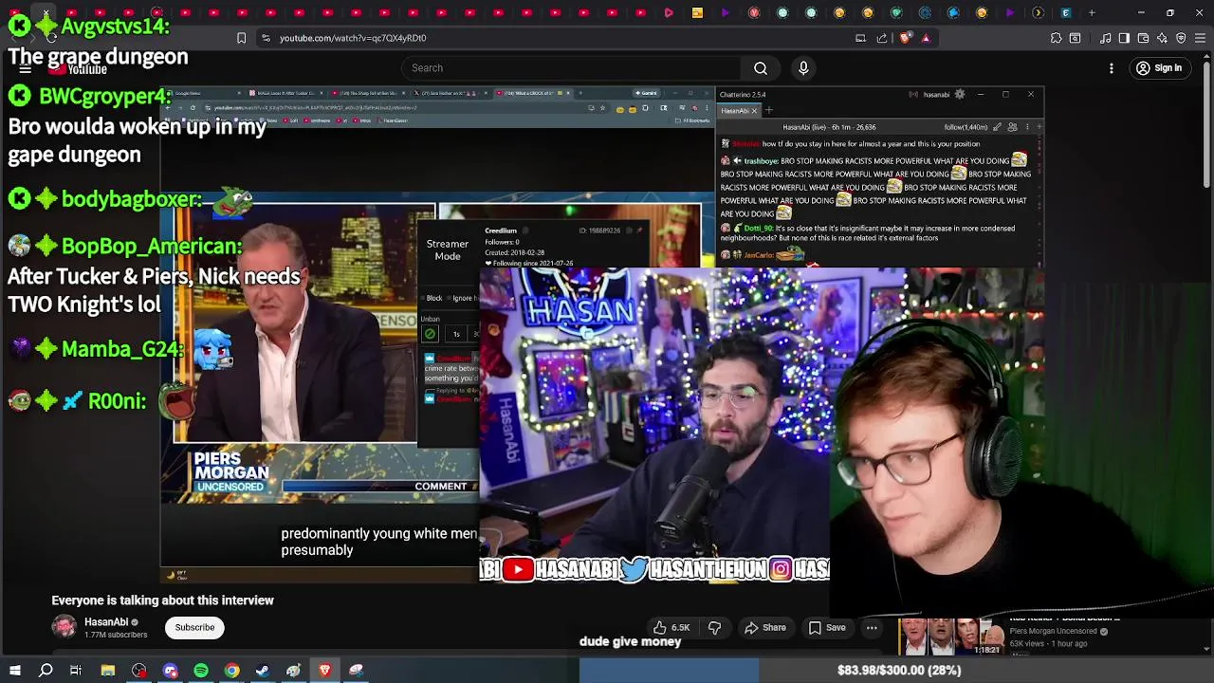Save the video to a playlist
Image resolution: width=1214 pixels, height=683 pixels.
(827, 627)
